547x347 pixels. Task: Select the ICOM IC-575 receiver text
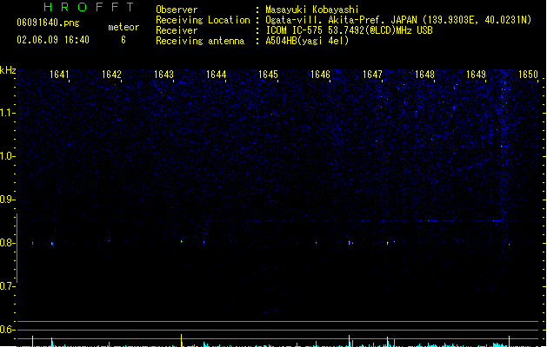tap(349, 30)
